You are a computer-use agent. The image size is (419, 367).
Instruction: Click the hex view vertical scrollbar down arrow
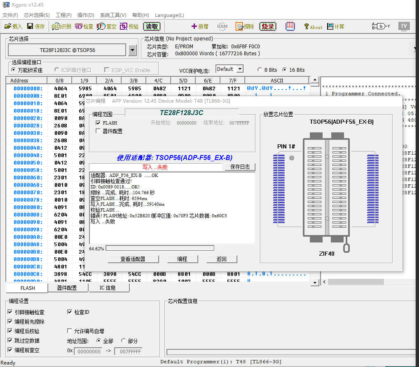[x=315, y=282]
